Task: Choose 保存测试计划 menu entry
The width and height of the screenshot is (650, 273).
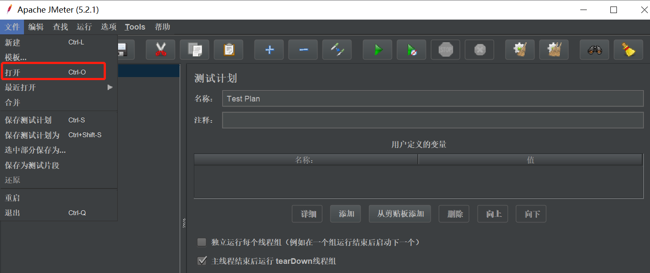Action: tap(59, 120)
